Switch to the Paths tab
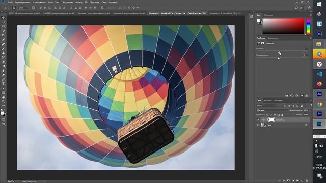Screen dimensions: 326x183 (x=279, y=100)
